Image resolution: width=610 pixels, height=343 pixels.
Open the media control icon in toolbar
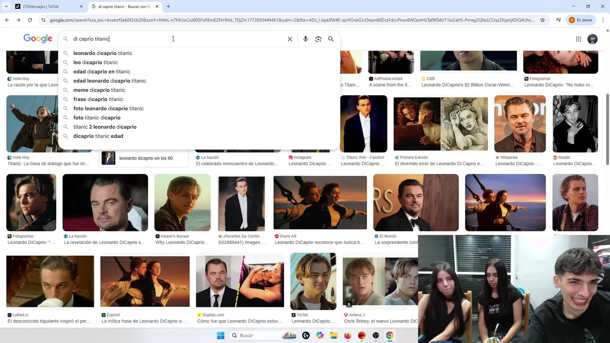coord(559,20)
